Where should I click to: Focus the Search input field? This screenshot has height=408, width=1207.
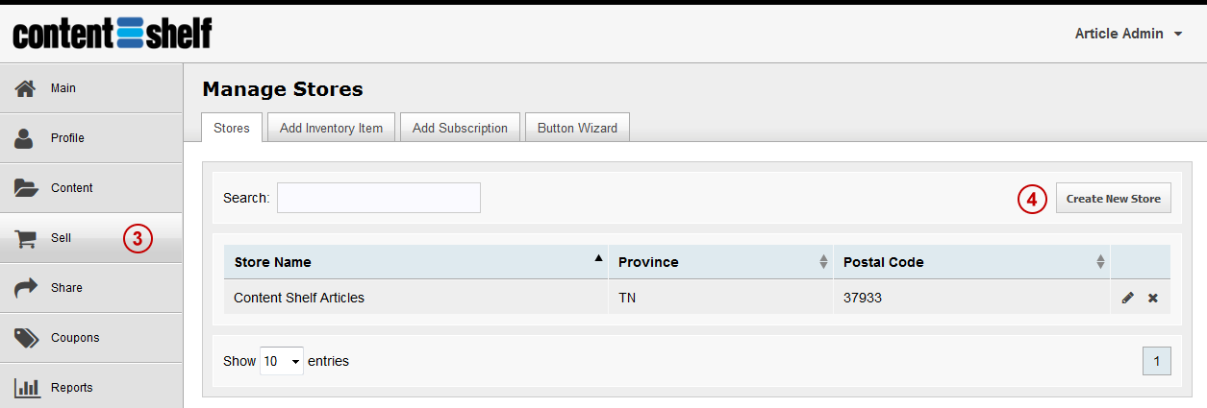[x=379, y=198]
